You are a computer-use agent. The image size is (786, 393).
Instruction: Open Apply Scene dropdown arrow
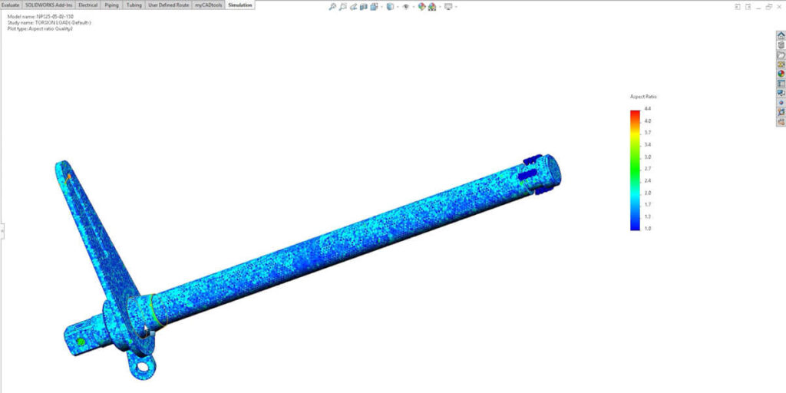[x=438, y=7]
